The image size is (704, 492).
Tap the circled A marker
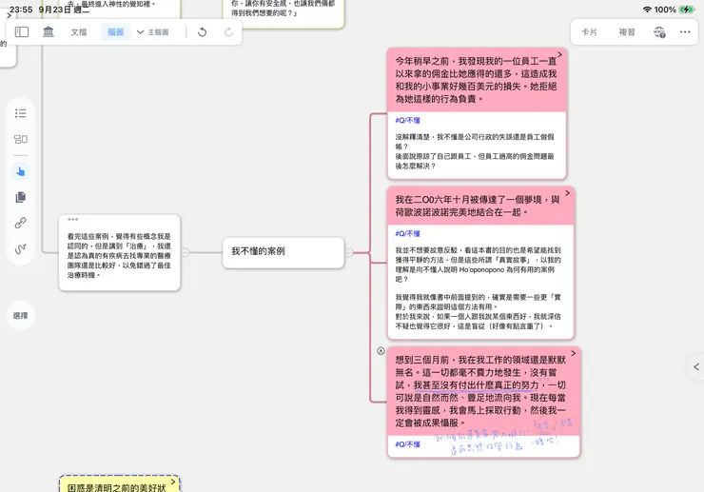tap(381, 351)
